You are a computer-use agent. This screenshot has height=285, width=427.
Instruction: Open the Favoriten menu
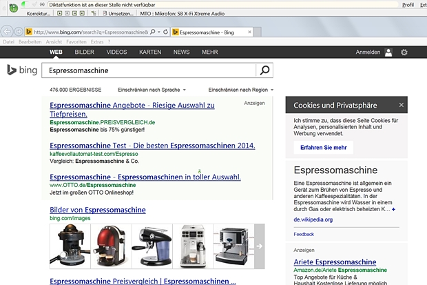[x=76, y=42]
